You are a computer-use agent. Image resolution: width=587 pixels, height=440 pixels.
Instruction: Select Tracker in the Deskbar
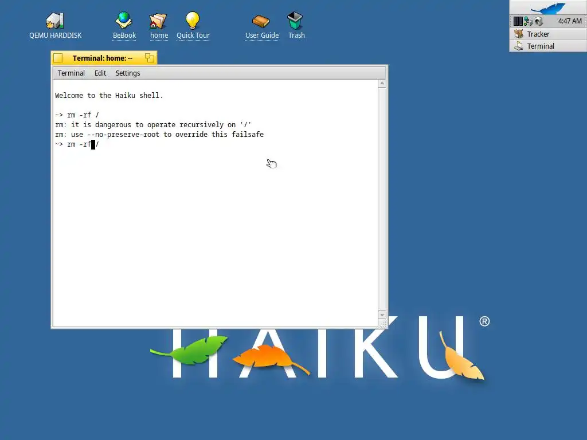coord(548,34)
